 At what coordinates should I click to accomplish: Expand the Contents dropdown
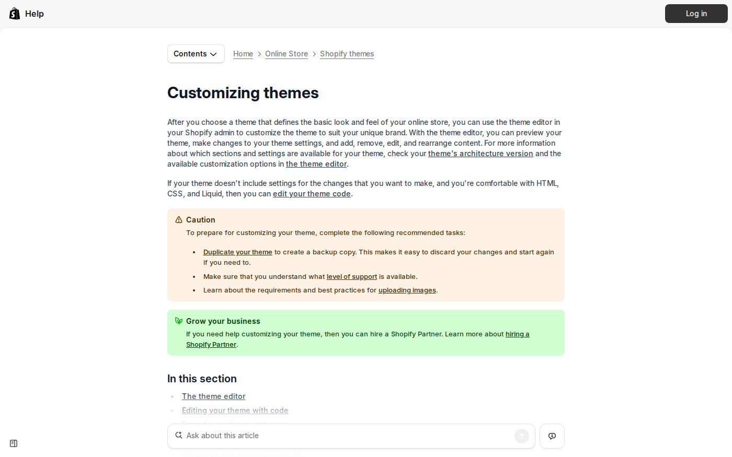point(196,53)
